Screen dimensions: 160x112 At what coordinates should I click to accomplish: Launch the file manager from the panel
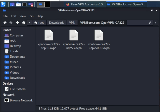click(x=19, y=4)
